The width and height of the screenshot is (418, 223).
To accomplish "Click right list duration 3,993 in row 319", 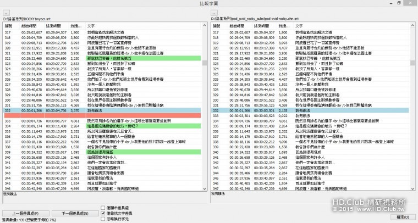I will (283, 43).
